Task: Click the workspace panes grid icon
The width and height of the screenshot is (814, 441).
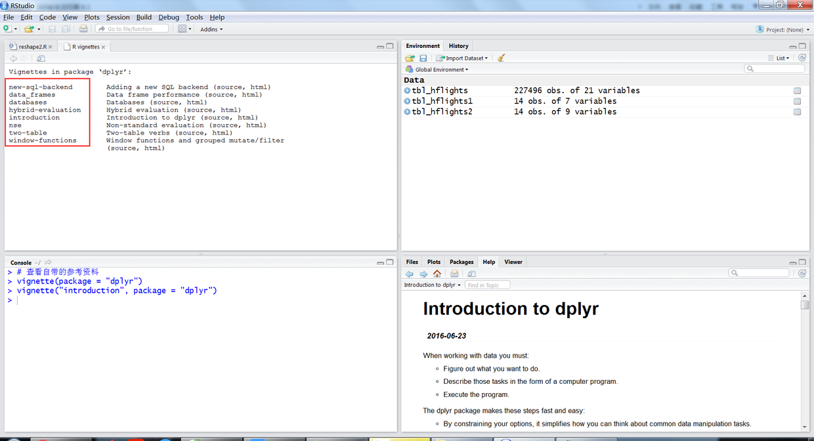Action: [182, 29]
